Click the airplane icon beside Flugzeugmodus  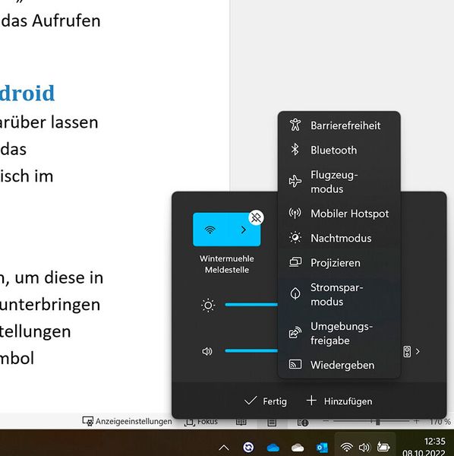click(x=295, y=181)
